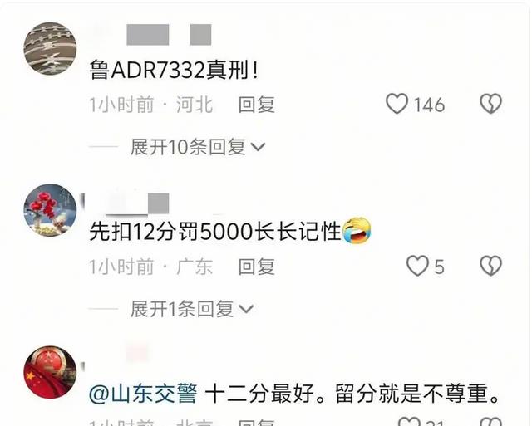Expand 展开1条回复 replies

point(192,309)
